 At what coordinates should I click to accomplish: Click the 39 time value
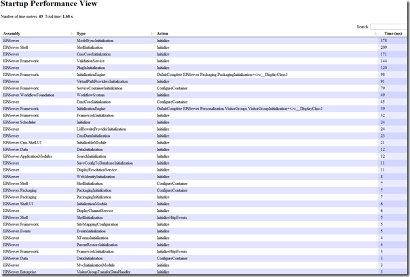[x=383, y=108]
